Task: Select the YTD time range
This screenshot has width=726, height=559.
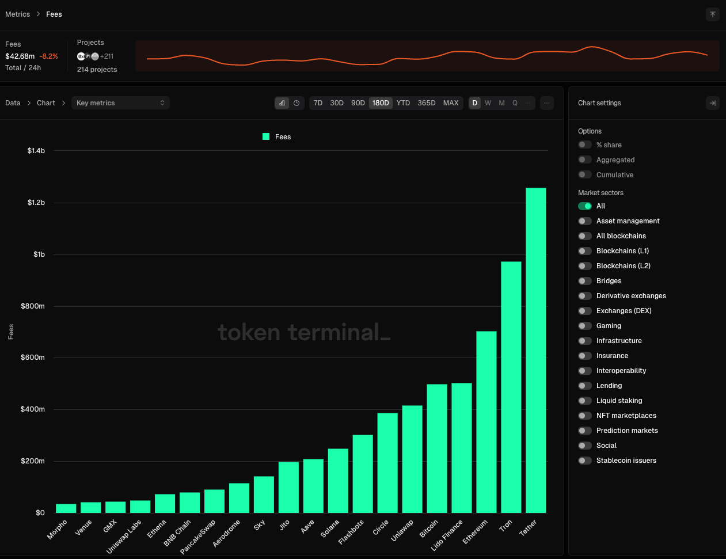Action: tap(403, 103)
